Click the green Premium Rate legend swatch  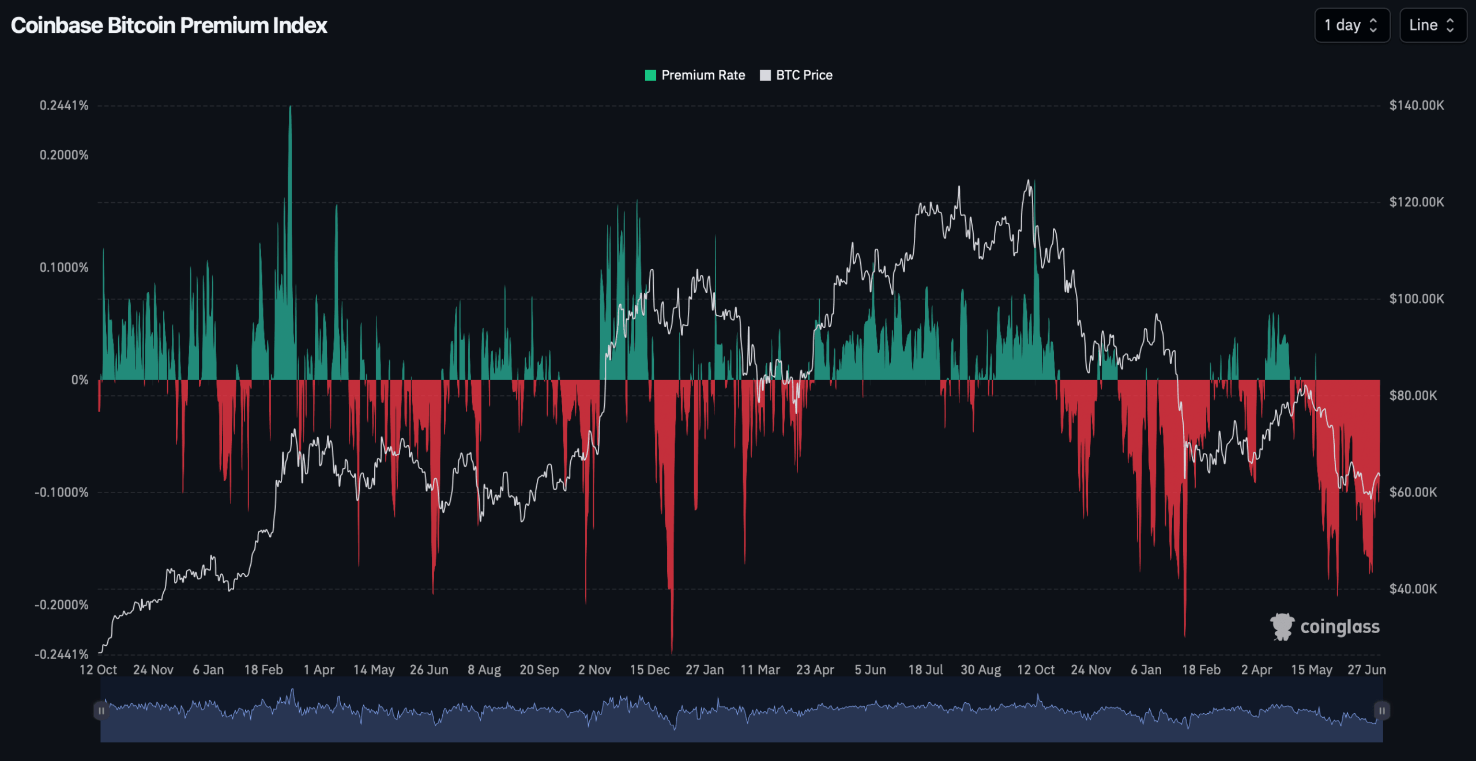[650, 75]
